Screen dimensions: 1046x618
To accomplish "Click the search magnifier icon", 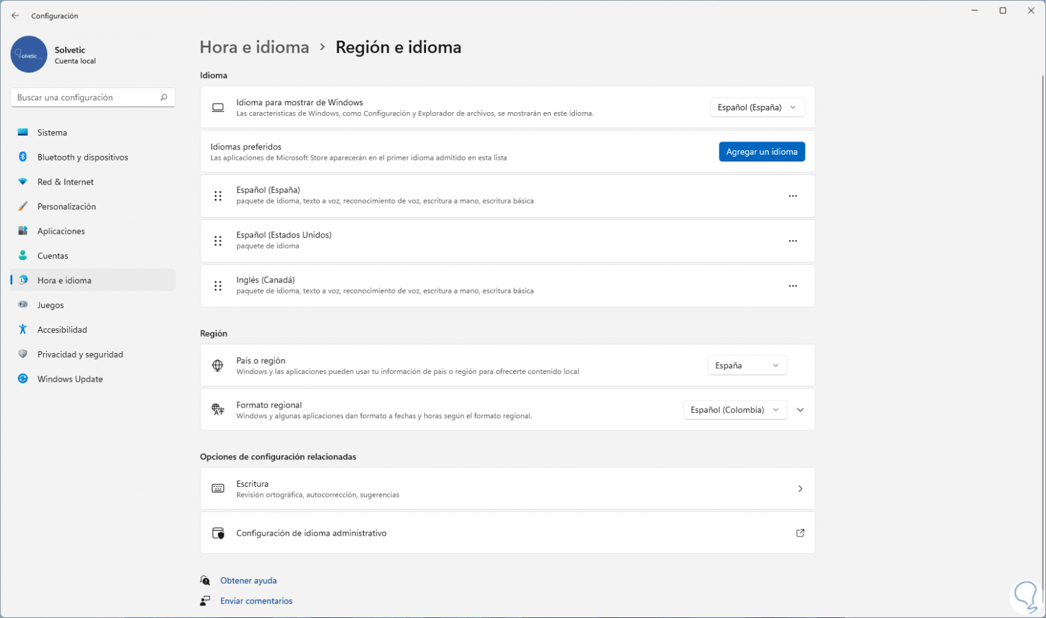I will coord(164,98).
